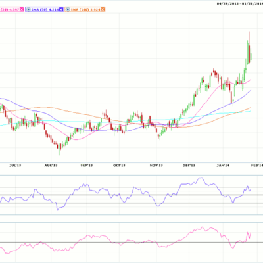Remove the orange SMA (100) indicator
Image resolution: width=263 pixels, height=263 pixels.
tap(103, 9)
